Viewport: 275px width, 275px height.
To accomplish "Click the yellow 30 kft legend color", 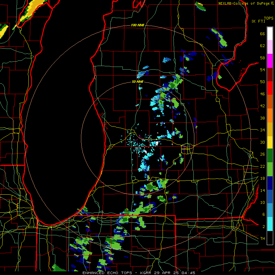I will (x=270, y=142).
